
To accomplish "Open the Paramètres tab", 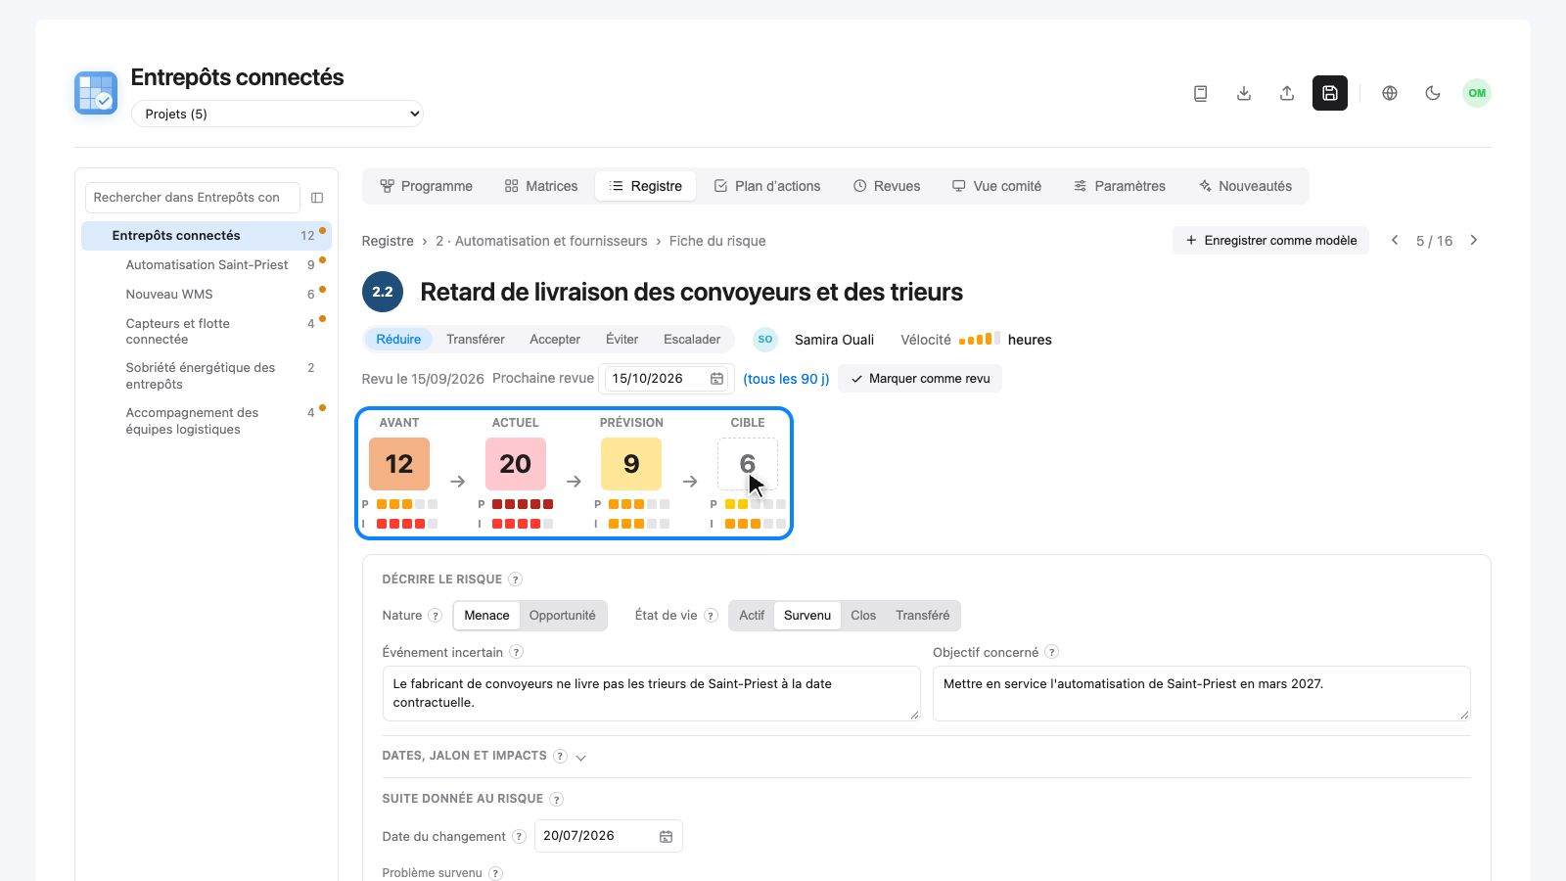I will [x=1120, y=186].
